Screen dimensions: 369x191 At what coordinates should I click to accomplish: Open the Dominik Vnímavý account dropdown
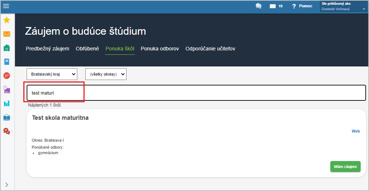343,6
